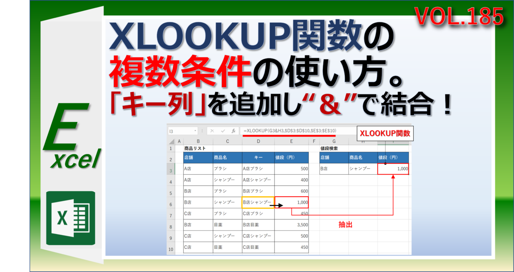Click 店舗 header in the 商品リスト table

(x=198, y=157)
